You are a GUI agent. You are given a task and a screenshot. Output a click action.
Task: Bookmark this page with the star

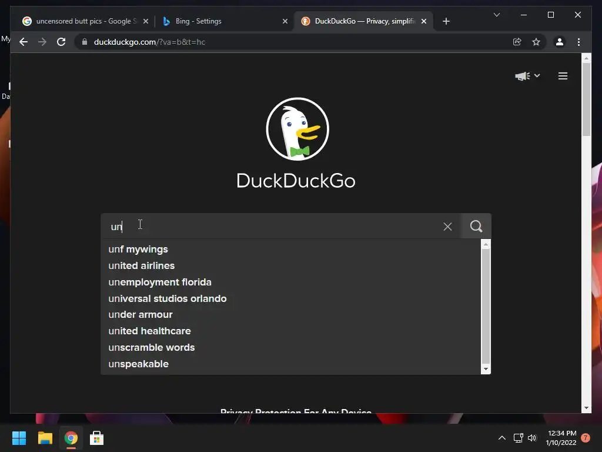click(x=536, y=42)
